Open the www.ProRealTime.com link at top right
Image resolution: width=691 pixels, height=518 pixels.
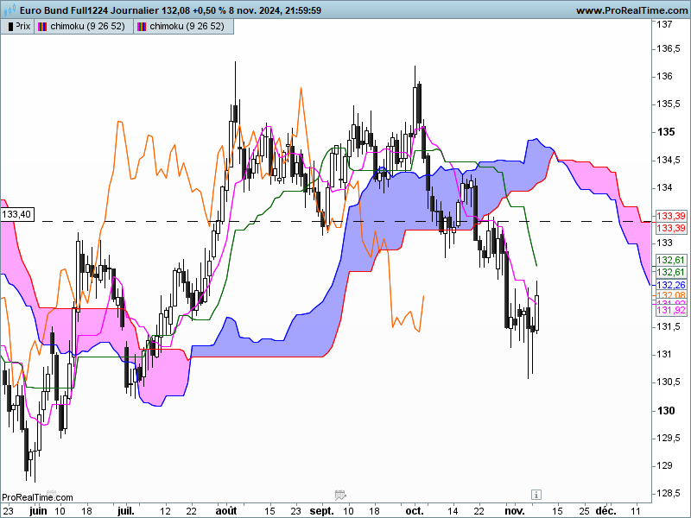(633, 10)
